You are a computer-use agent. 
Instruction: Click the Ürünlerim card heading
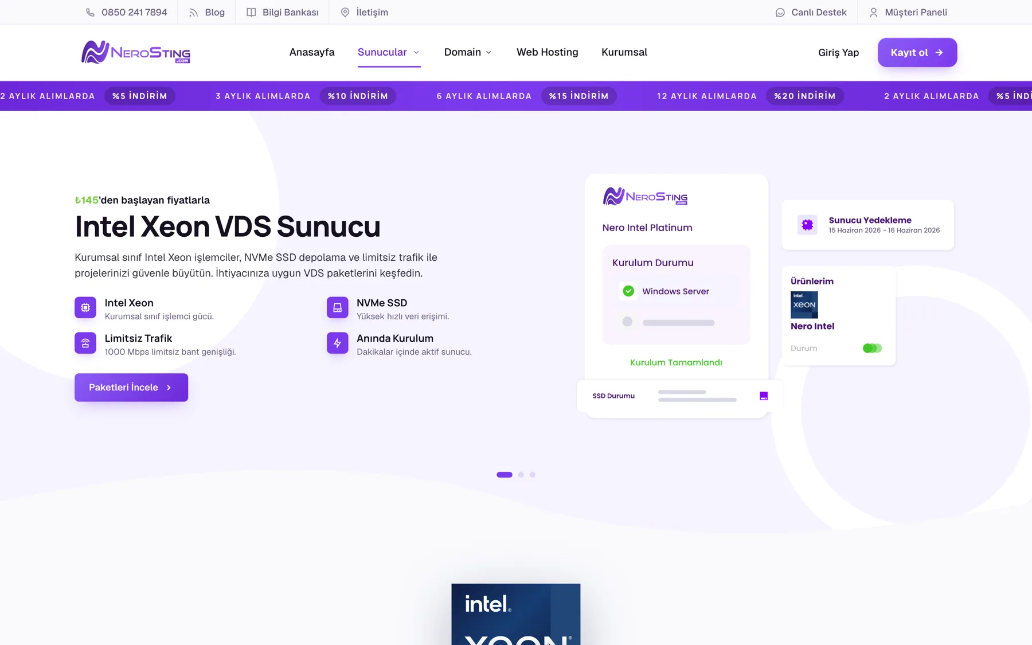812,282
